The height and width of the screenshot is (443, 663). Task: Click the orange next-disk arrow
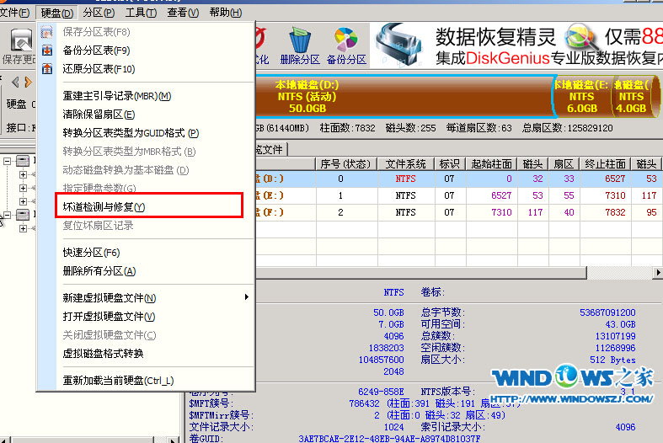tap(27, 82)
